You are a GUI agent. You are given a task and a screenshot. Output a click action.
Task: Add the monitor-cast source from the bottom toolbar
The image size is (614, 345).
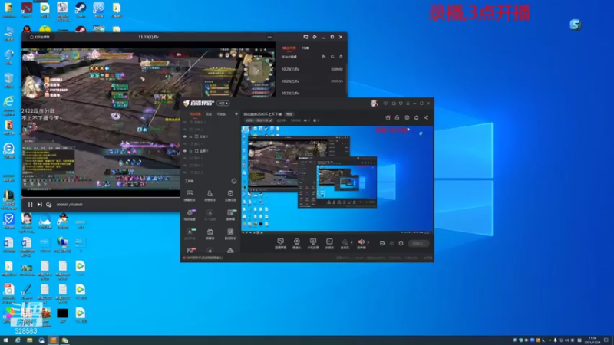[313, 244]
